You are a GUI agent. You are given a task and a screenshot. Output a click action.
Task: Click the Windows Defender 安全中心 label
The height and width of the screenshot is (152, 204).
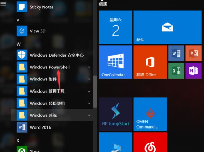pos(57,55)
